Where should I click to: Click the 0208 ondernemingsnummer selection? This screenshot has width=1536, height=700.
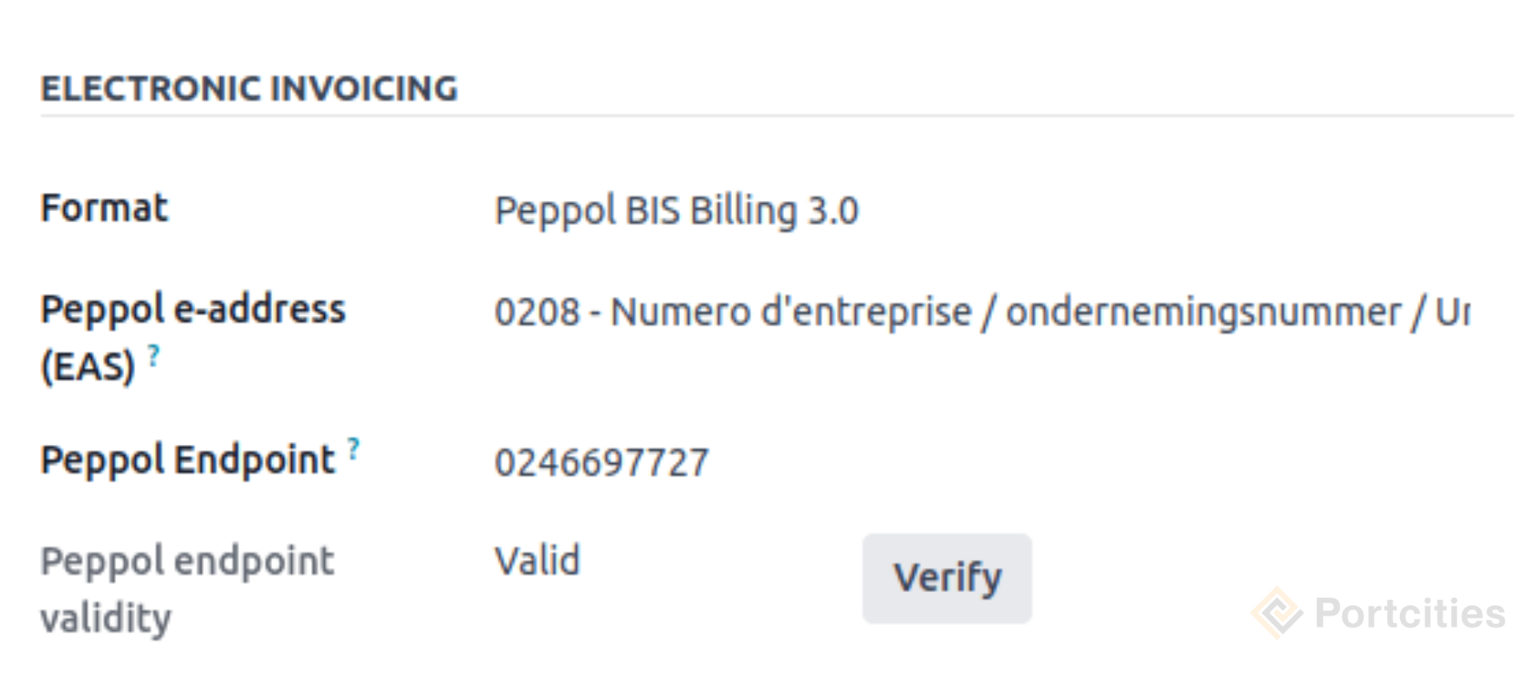pyautogui.click(x=880, y=312)
